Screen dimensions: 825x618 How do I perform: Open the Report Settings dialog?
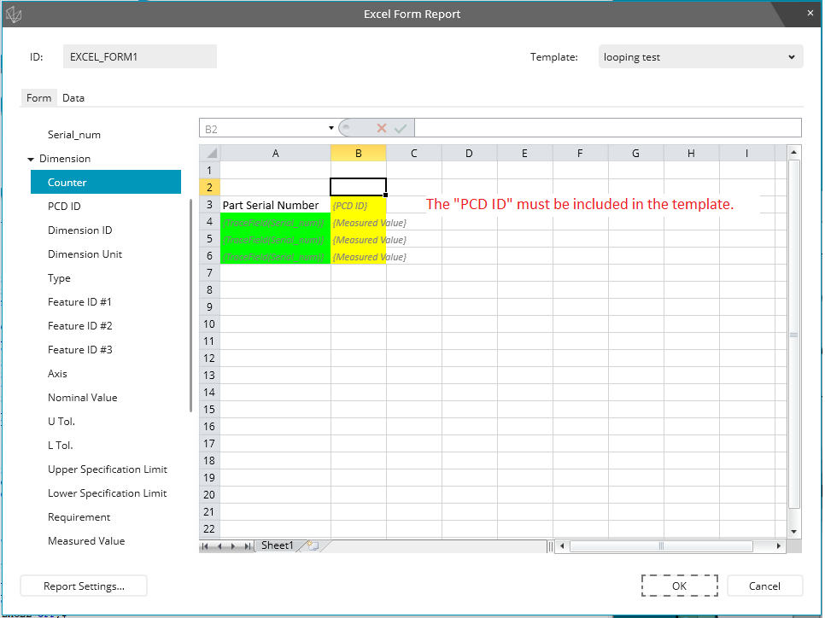(x=83, y=586)
